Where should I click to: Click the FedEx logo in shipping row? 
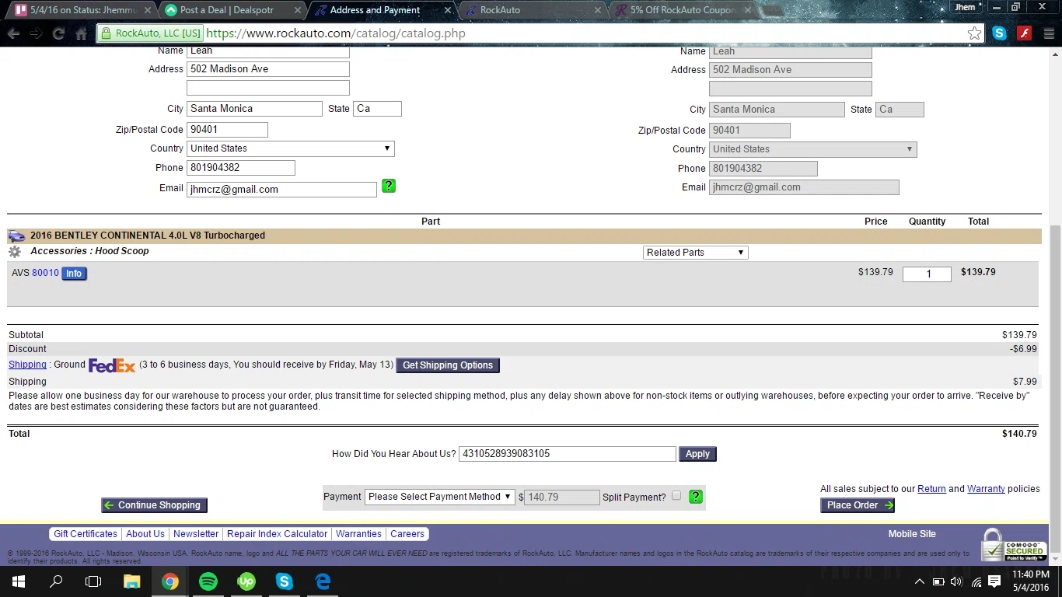(x=112, y=365)
